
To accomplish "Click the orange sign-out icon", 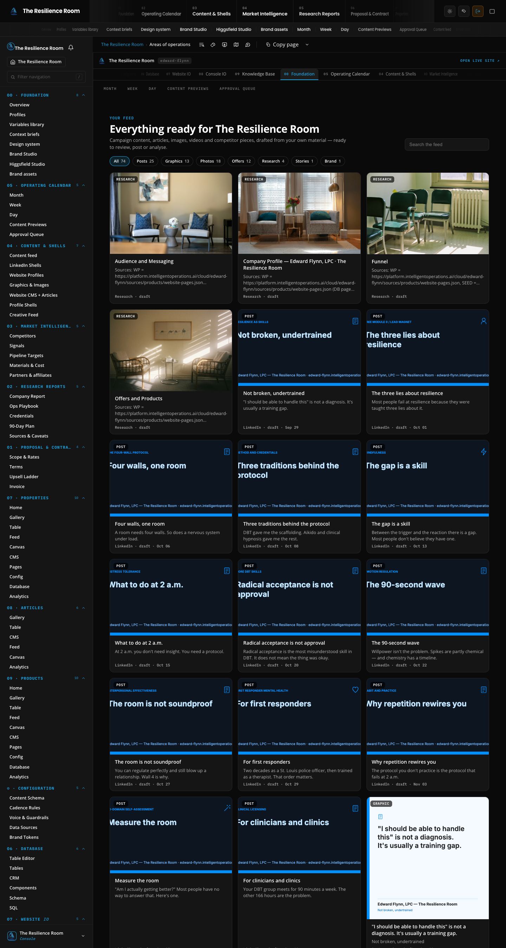I will [x=478, y=11].
